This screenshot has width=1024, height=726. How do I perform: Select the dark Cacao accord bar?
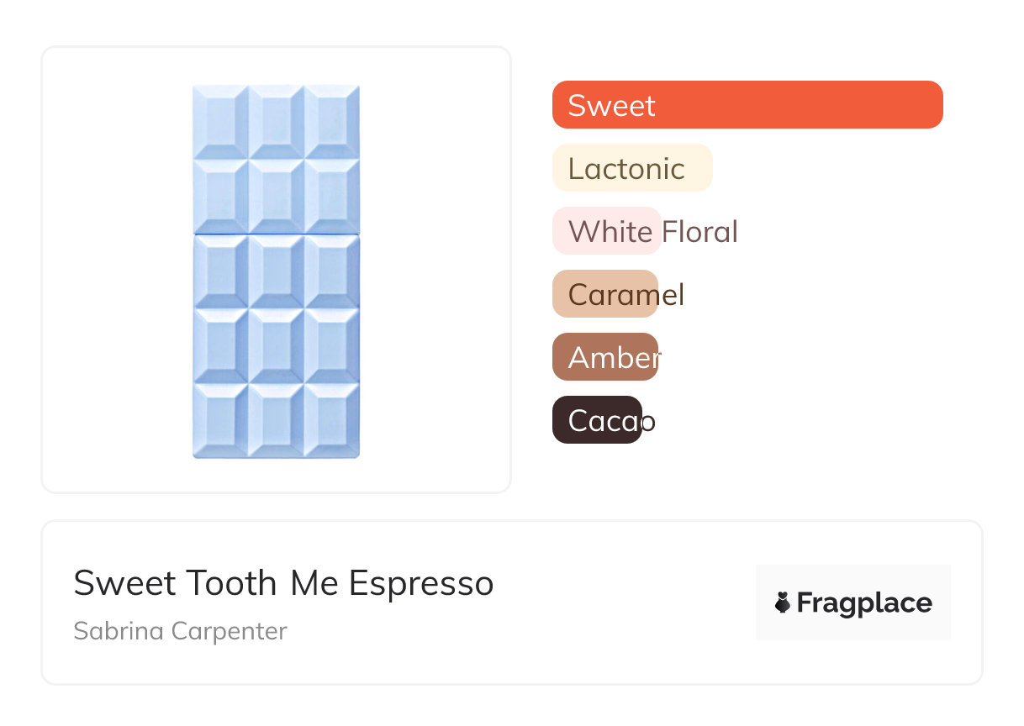click(x=597, y=420)
